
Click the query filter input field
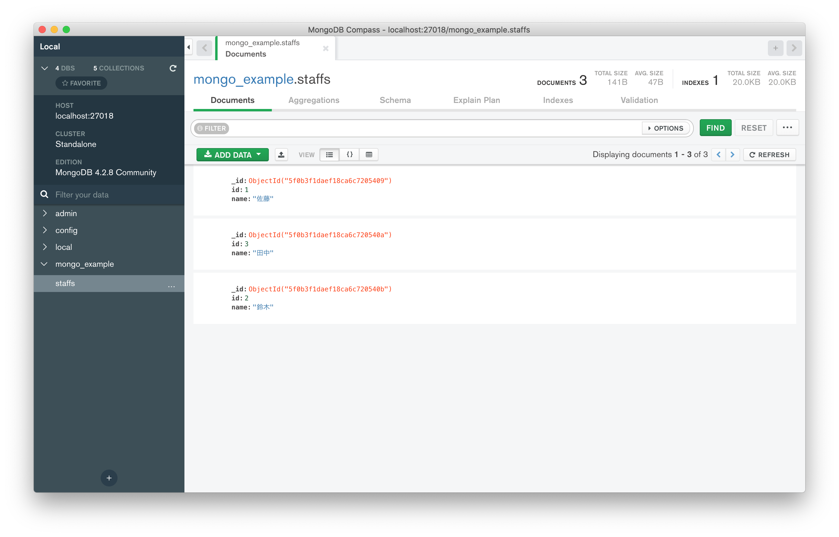[x=435, y=128]
